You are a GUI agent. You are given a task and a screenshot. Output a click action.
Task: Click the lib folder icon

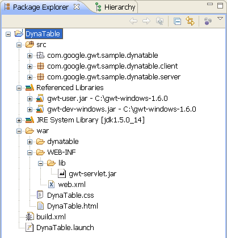51,163
